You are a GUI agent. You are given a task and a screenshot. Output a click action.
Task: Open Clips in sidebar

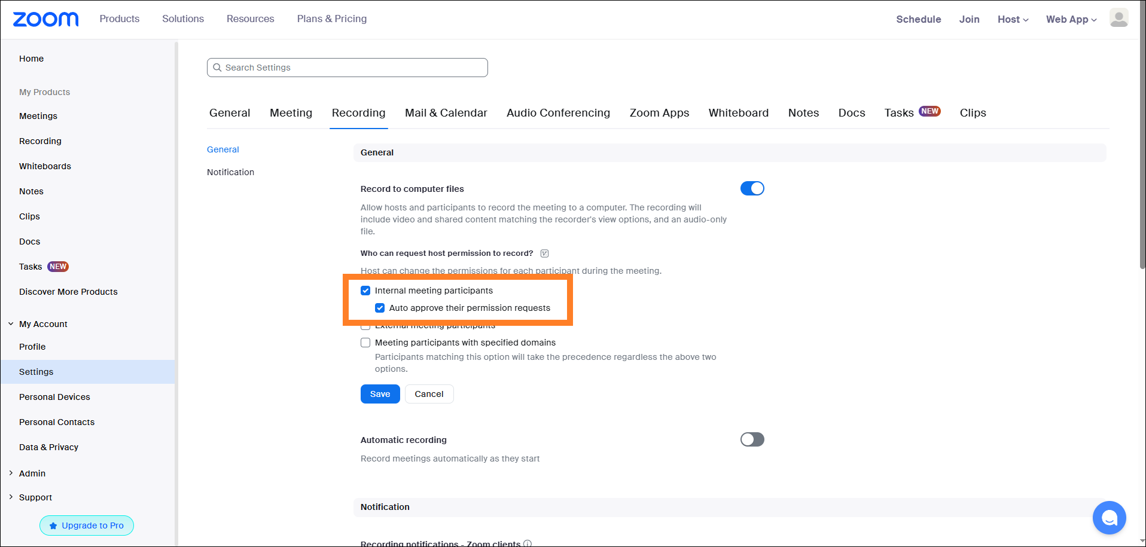(29, 216)
